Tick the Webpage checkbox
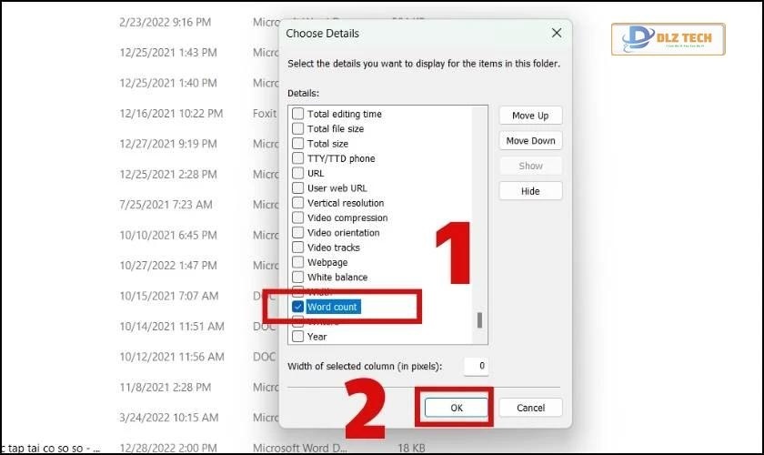The width and height of the screenshot is (764, 455). (297, 263)
